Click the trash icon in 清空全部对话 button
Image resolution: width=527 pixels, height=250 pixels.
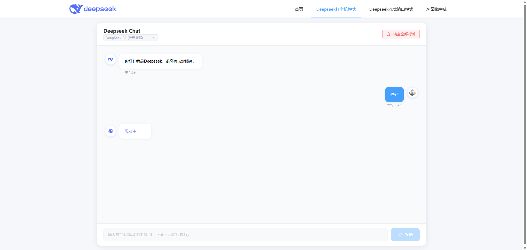[x=388, y=34]
